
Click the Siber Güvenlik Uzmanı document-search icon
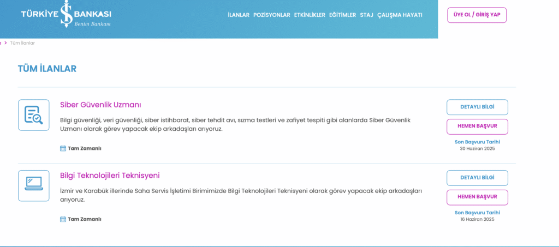click(x=33, y=115)
